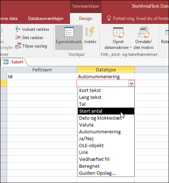The height and width of the screenshot is (183, 169).
Task: Click the Id field name cell
Action: pyautogui.click(x=42, y=76)
